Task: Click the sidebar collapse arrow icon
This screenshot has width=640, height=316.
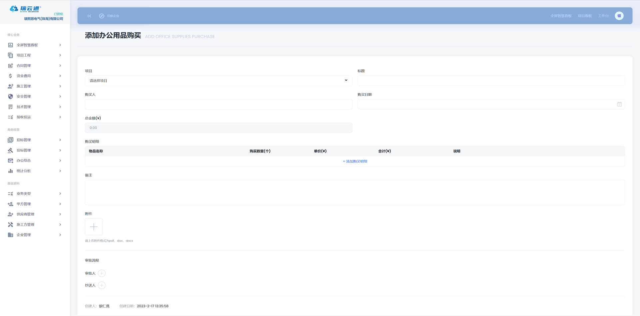Action: click(89, 16)
